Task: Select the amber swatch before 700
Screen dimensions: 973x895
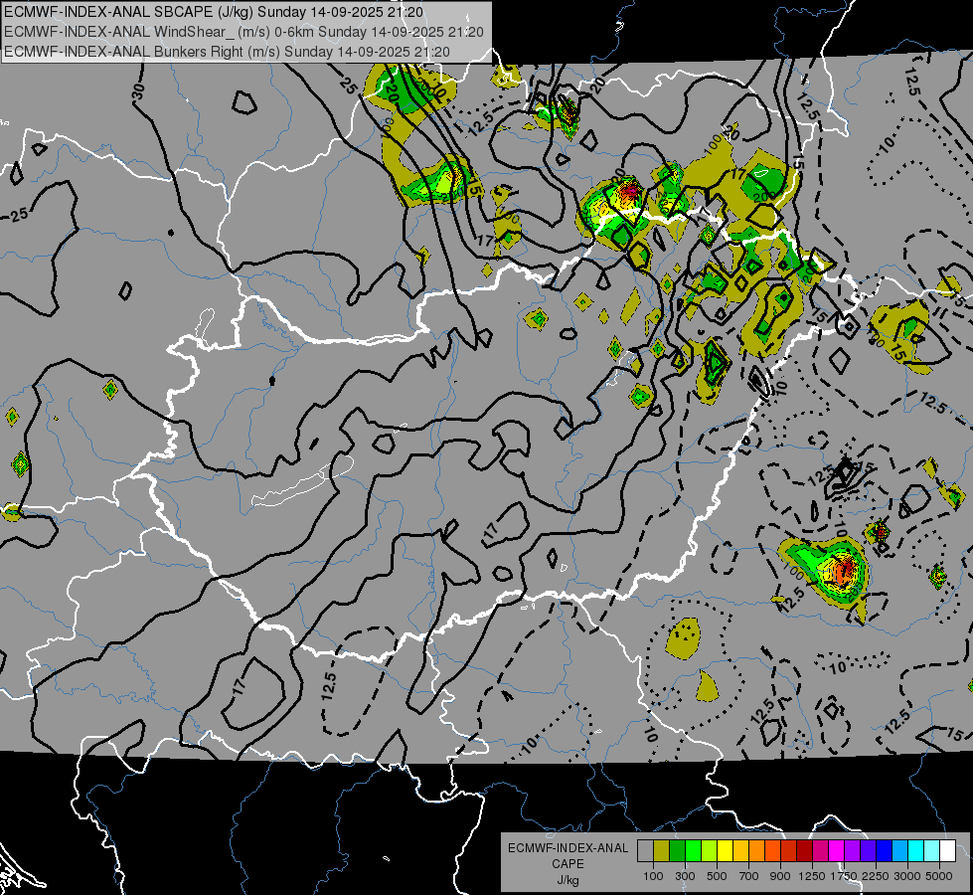Action: pyautogui.click(x=740, y=851)
